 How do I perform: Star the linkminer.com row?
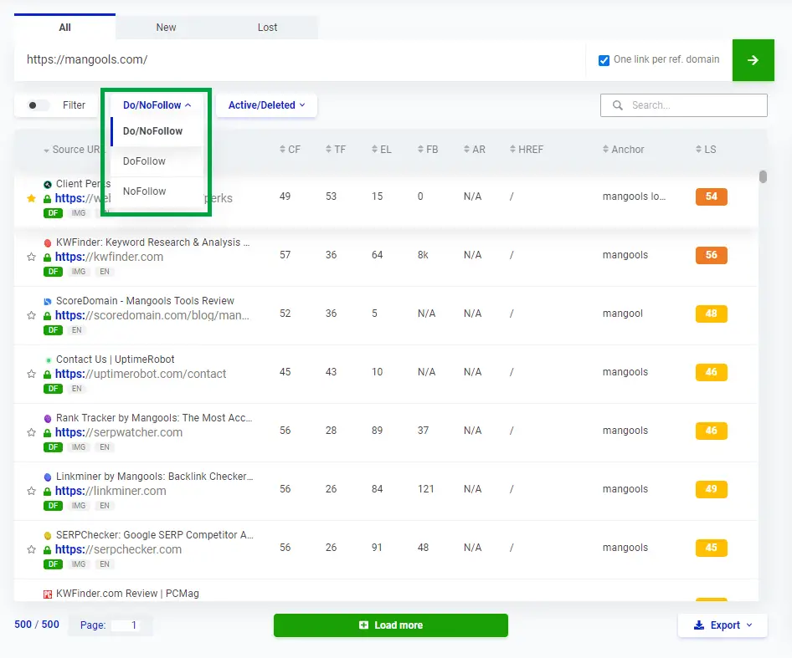pyautogui.click(x=31, y=491)
